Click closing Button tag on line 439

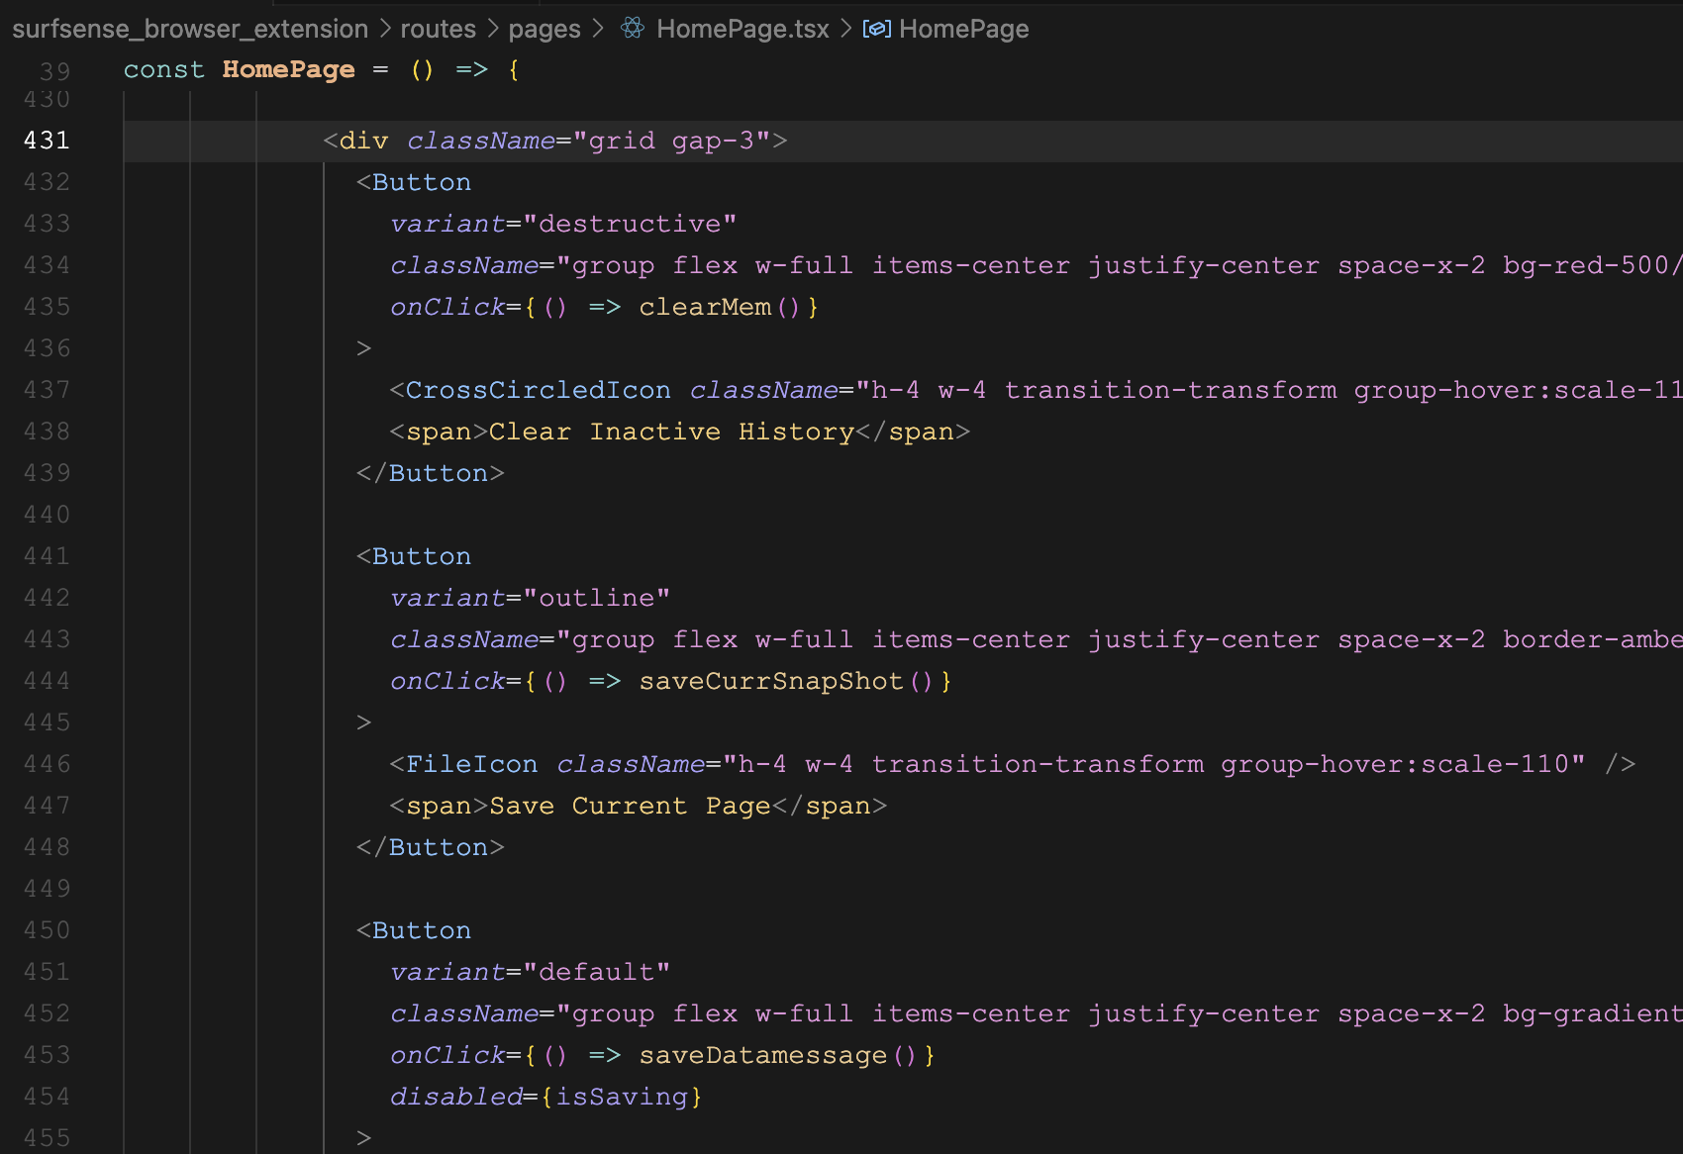(431, 473)
